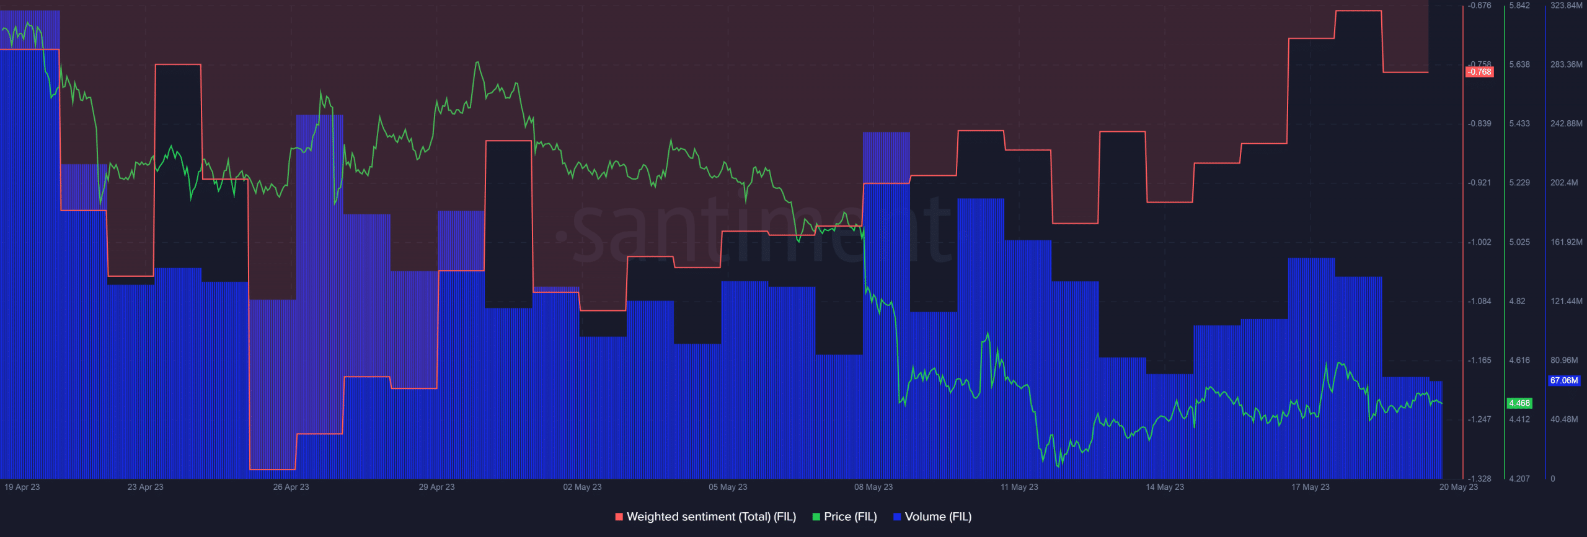Click the -0.921 sentiment axis value
The image size is (1587, 537).
(1480, 183)
